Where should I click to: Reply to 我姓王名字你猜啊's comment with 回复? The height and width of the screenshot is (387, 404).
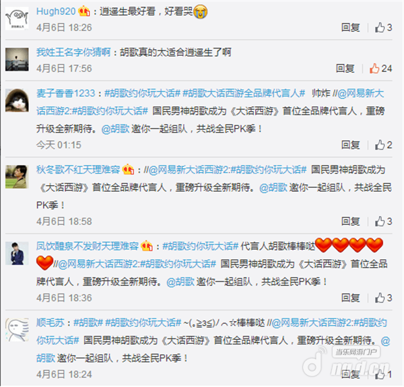[x=345, y=69]
